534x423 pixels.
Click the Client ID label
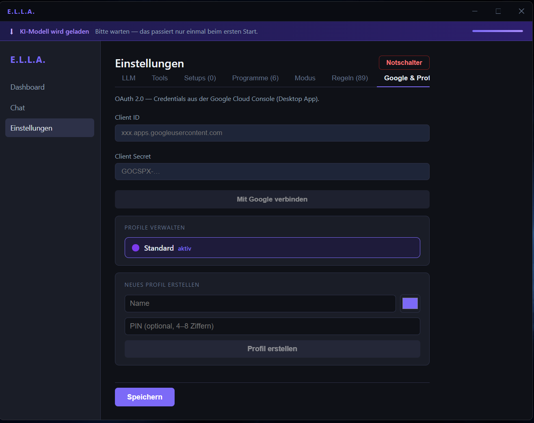coord(127,118)
